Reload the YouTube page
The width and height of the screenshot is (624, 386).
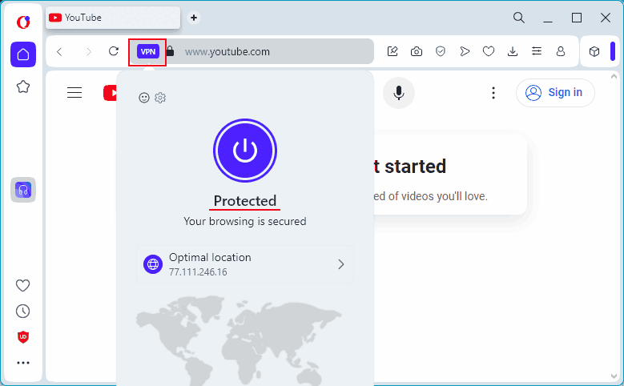(114, 51)
